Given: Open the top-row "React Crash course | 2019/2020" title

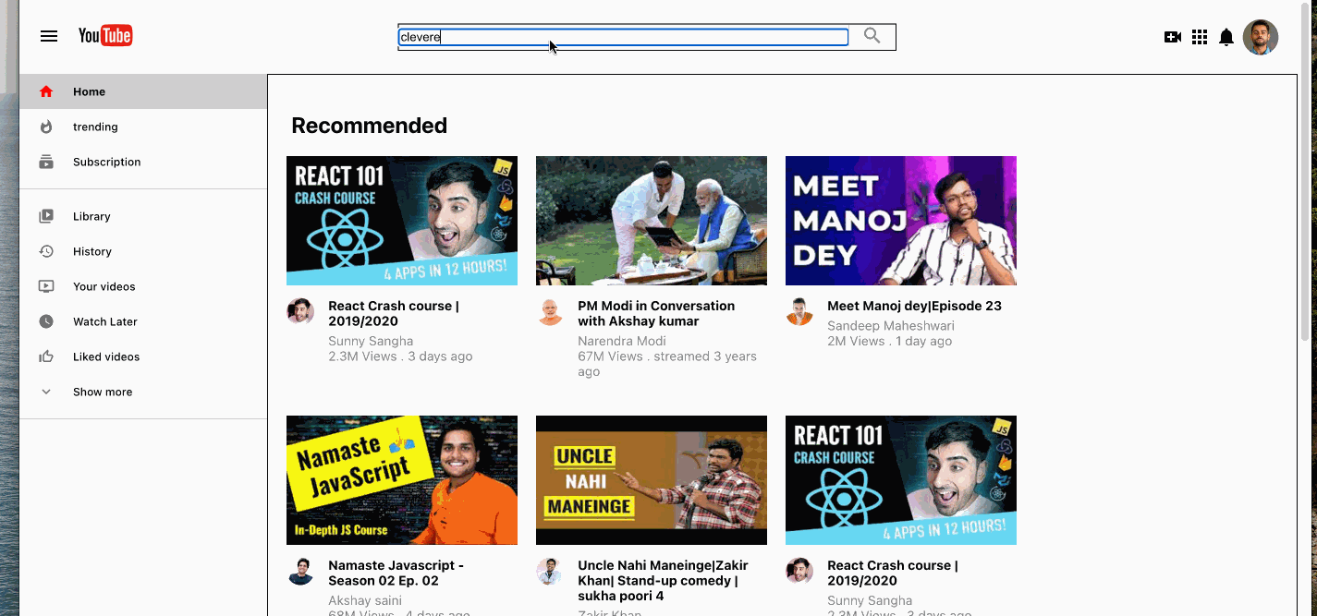Looking at the screenshot, I should point(394,313).
